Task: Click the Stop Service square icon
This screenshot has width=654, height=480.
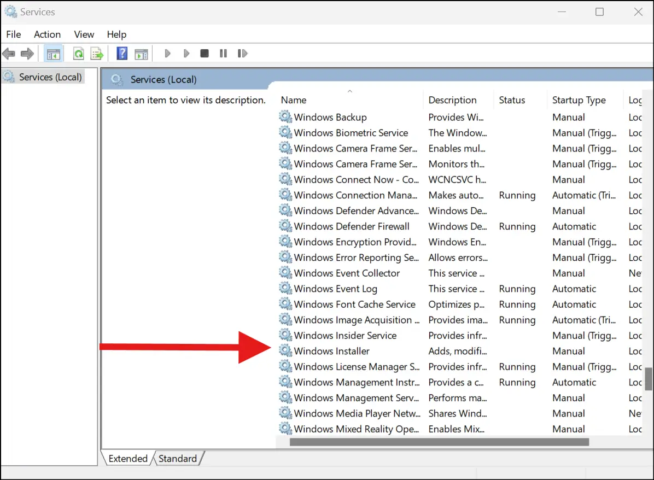Action: tap(204, 53)
